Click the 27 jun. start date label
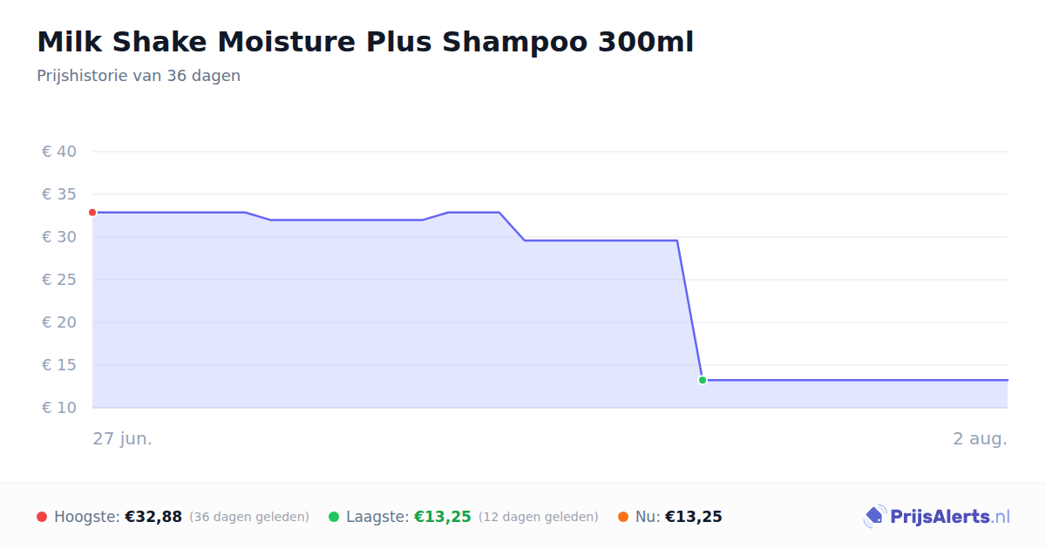The height and width of the screenshot is (549, 1046). (x=123, y=438)
